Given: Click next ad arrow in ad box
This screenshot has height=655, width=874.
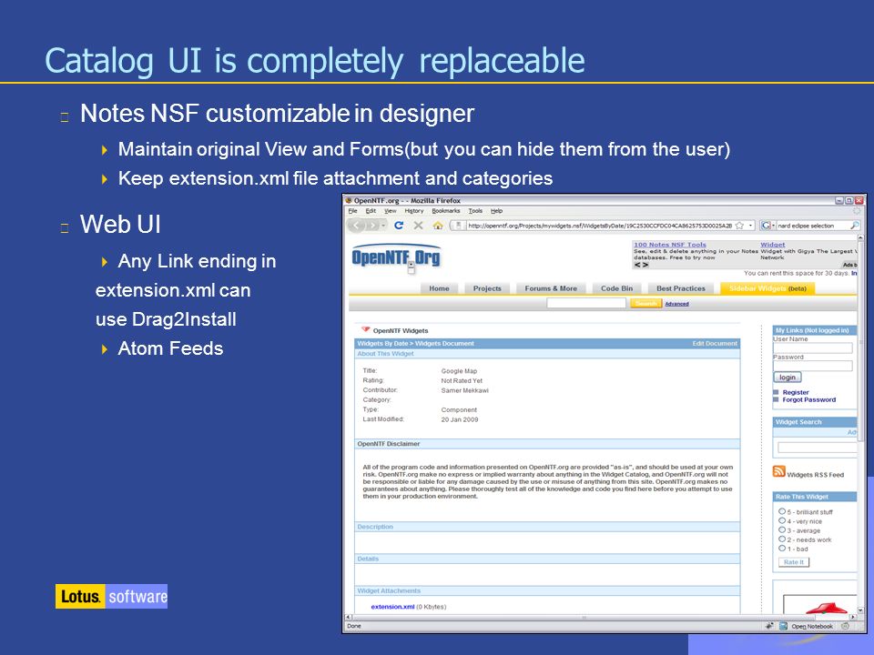Looking at the screenshot, I should pos(645,265).
